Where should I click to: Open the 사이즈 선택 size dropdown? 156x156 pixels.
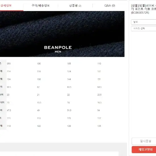tap(144, 28)
